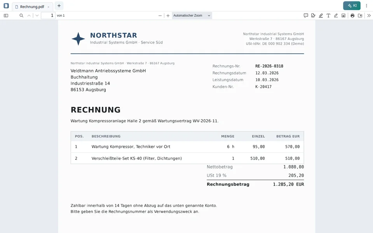Click the Rechnungsdatum value 12.03.2026

(267, 73)
